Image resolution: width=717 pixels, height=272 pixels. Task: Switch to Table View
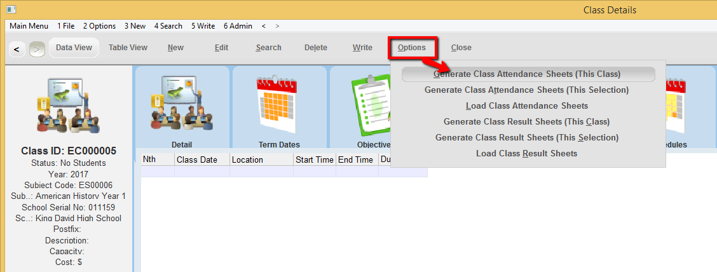click(128, 48)
